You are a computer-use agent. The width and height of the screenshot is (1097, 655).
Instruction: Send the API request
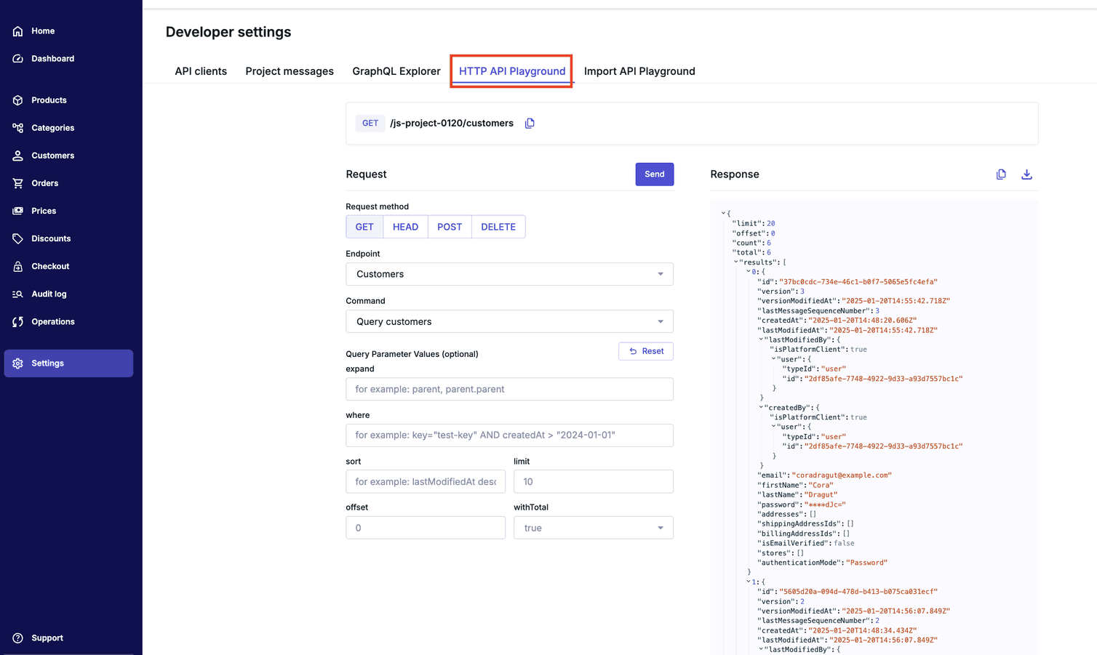[x=654, y=174]
